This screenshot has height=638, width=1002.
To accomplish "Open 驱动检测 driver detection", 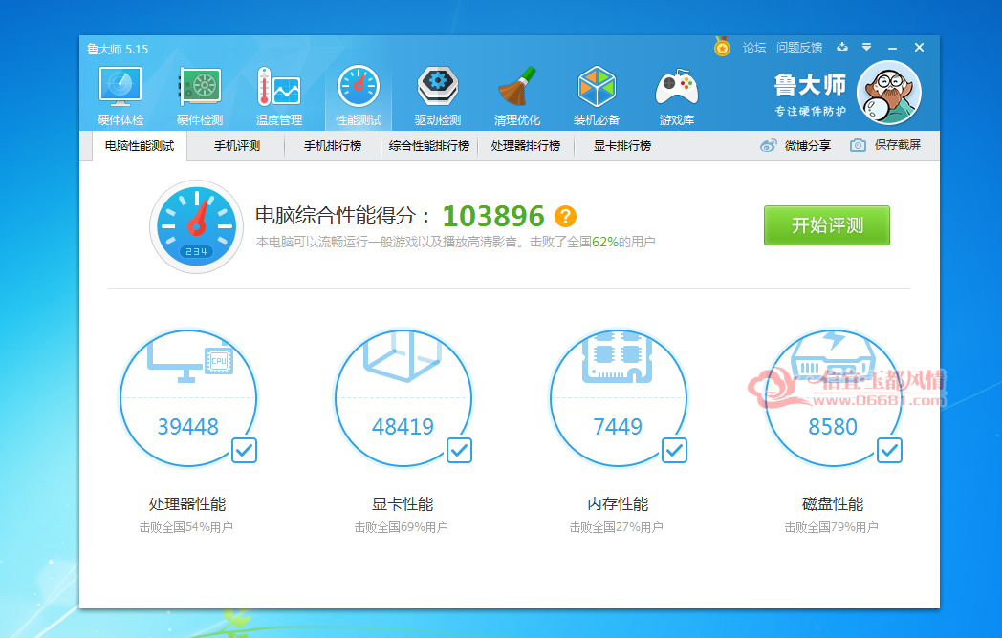I will (x=438, y=96).
